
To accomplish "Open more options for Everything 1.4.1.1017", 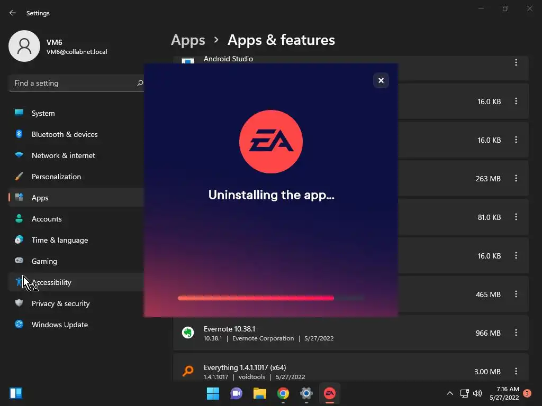I will point(516,371).
